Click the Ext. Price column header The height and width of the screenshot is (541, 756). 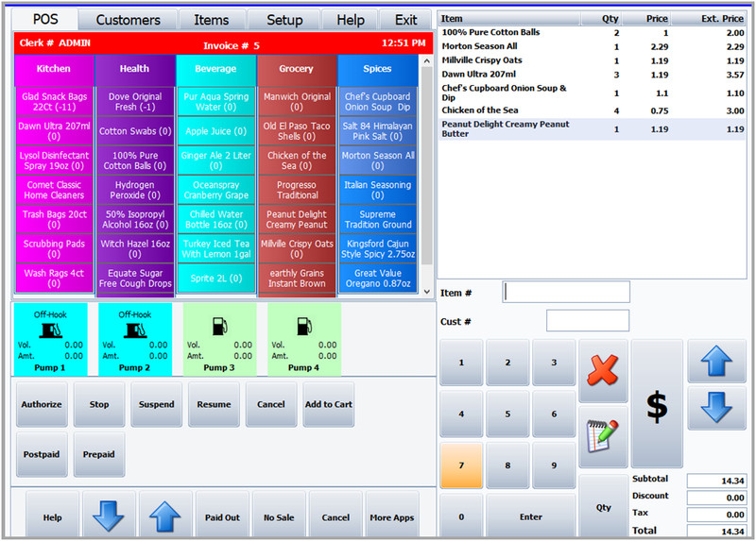coord(709,18)
